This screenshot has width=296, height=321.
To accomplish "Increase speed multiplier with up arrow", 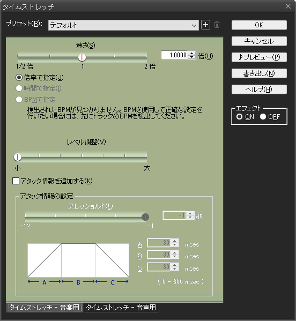I will 192,53.
